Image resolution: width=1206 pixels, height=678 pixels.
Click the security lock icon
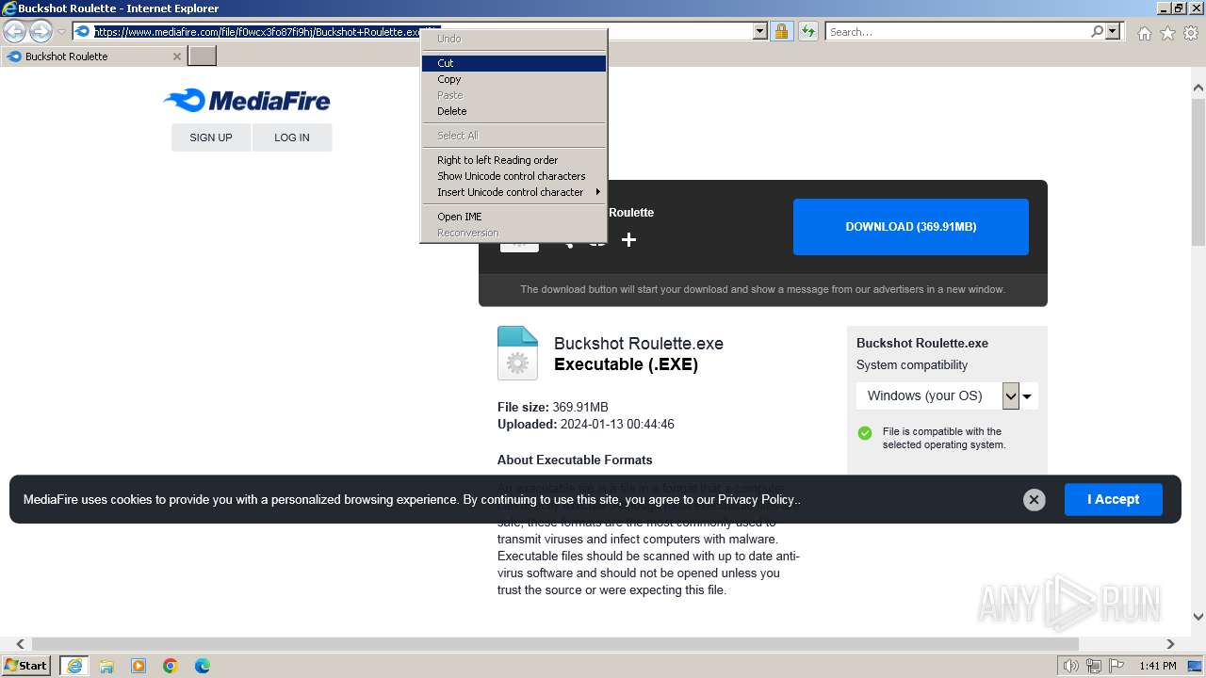point(781,31)
